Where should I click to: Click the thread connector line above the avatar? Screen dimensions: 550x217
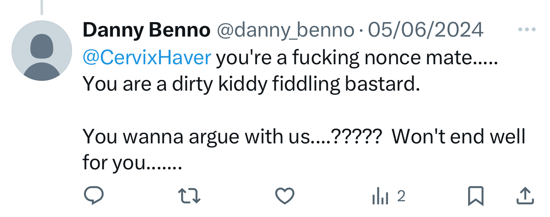41,7
